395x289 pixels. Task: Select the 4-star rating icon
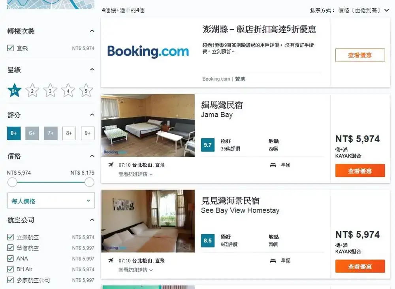coord(68,91)
